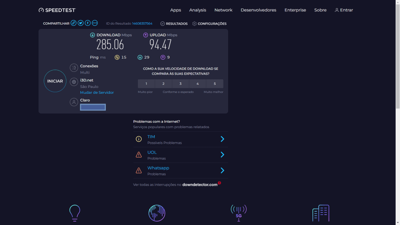Click the upload latency icon next to 9

(x=163, y=57)
